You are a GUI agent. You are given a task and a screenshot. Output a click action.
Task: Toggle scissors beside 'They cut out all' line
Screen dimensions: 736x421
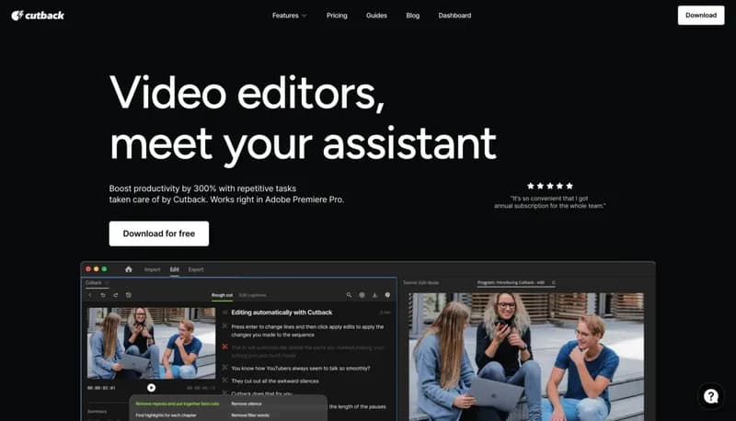[x=224, y=381]
